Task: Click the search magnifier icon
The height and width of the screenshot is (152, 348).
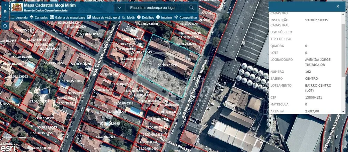Action: 191,8
